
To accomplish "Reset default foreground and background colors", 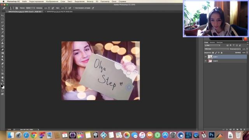I will 1,84.
